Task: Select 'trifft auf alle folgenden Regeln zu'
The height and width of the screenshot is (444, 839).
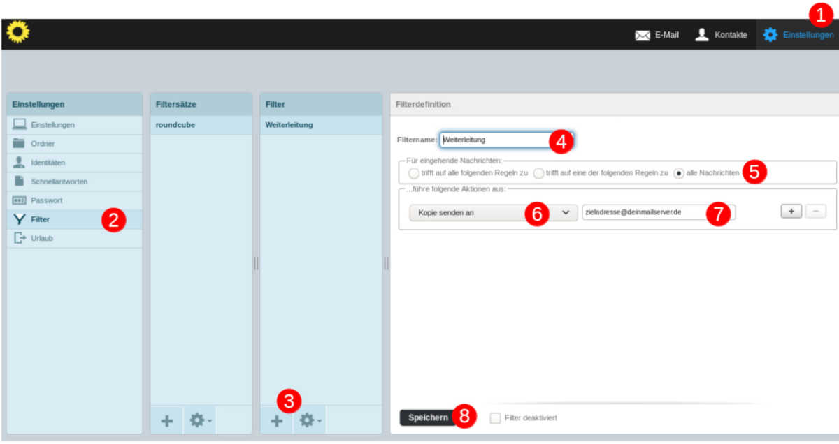Action: [x=413, y=173]
